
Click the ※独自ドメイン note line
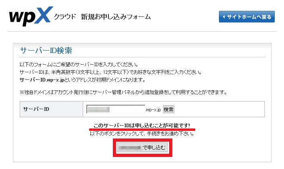[x=123, y=92]
